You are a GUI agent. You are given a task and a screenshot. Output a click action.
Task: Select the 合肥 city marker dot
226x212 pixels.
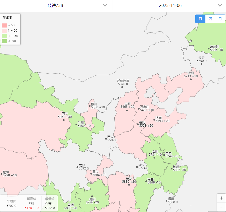[x=154, y=158]
